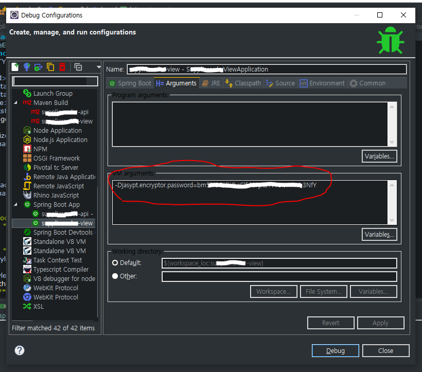Click the File System... button
The height and width of the screenshot is (372, 422).
tap(324, 292)
